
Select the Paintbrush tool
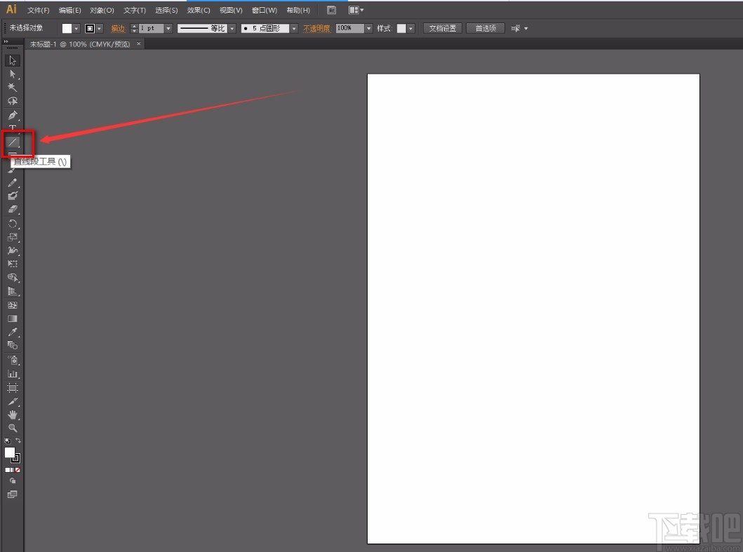(13, 170)
